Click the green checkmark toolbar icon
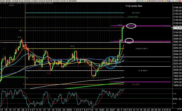The height and width of the screenshot is (111, 182). [142, 1]
